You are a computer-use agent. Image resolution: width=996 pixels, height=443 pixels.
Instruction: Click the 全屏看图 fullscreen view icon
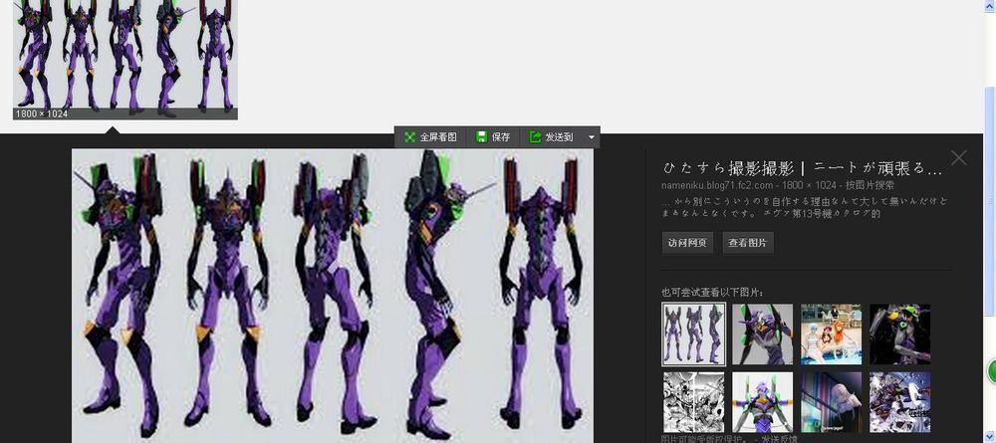tap(409, 137)
